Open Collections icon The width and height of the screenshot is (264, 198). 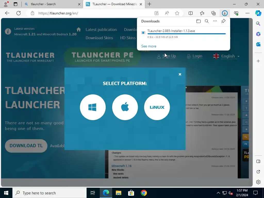tap(213, 13)
